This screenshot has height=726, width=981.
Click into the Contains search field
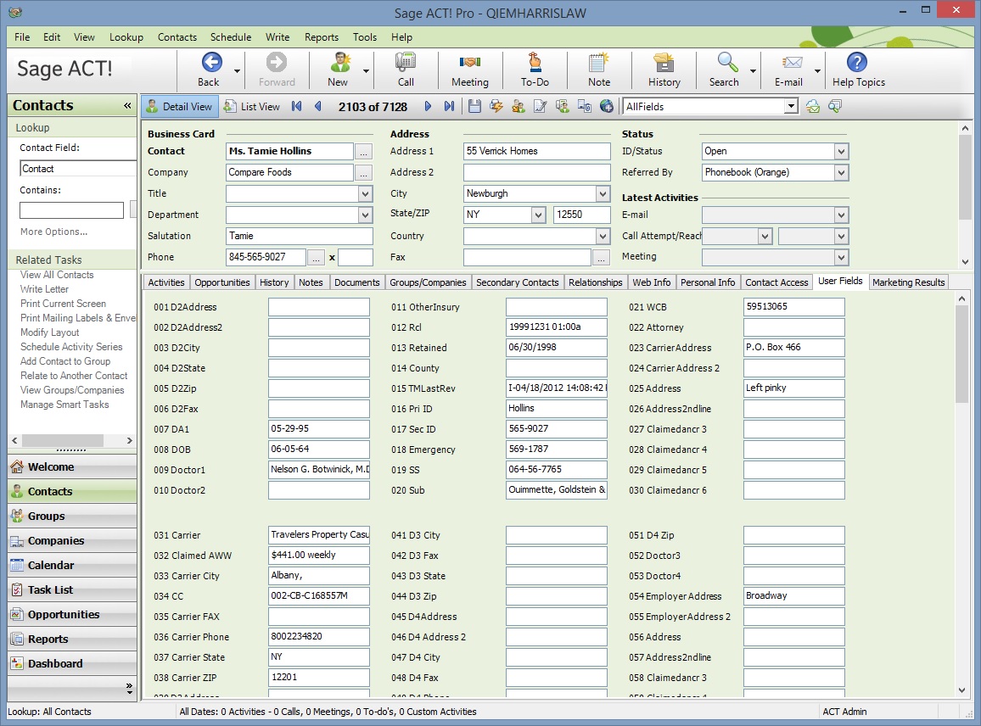coord(71,210)
